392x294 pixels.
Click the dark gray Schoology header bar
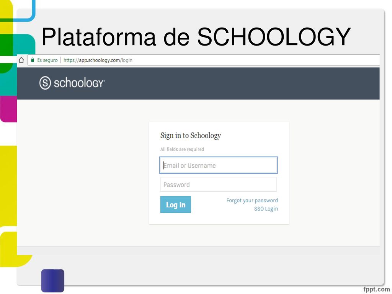(198, 83)
